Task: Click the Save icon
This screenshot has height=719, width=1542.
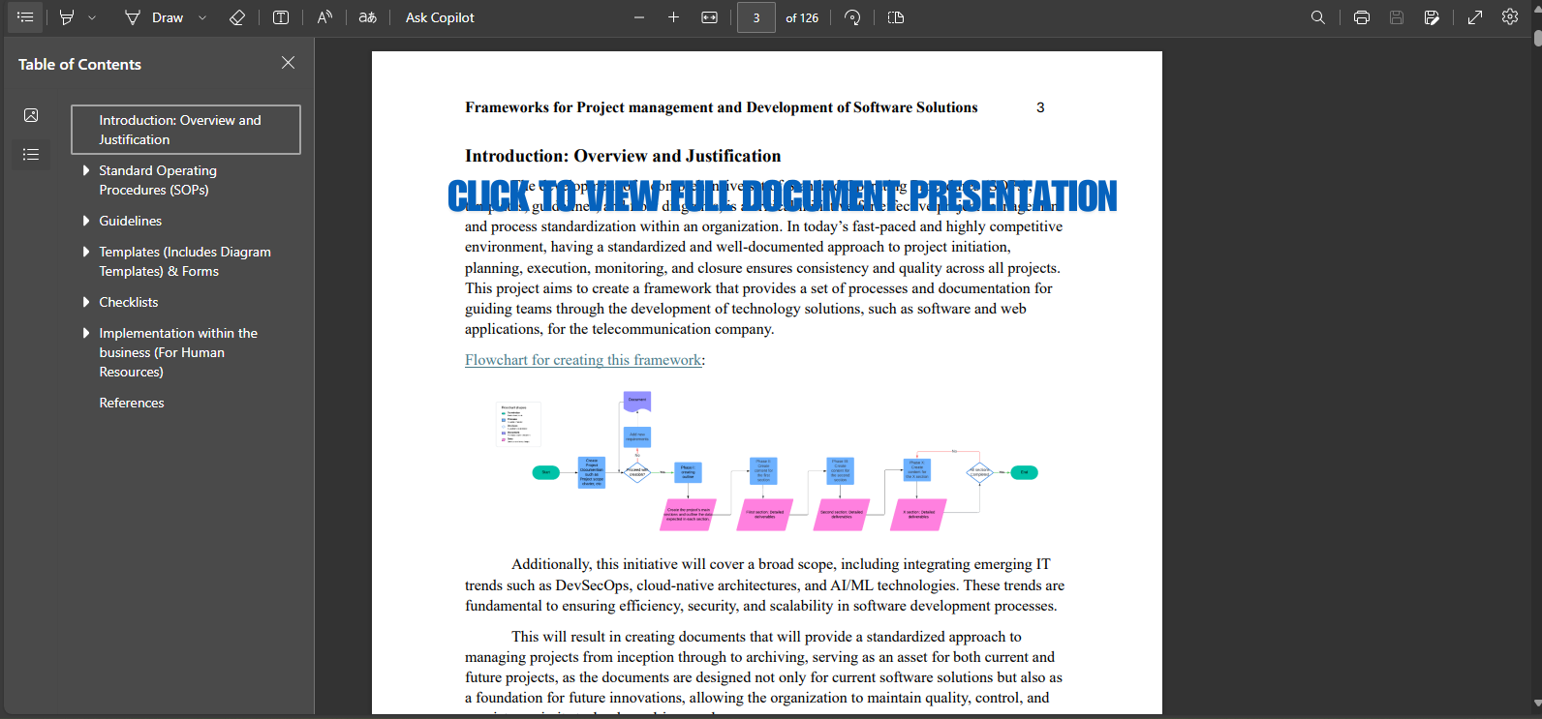Action: coord(1397,17)
